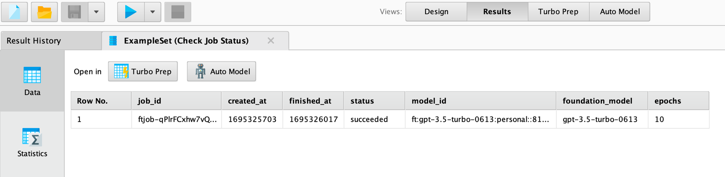
Task: Close the ExampleSet (Check Job Status) tab
Action: coord(271,41)
